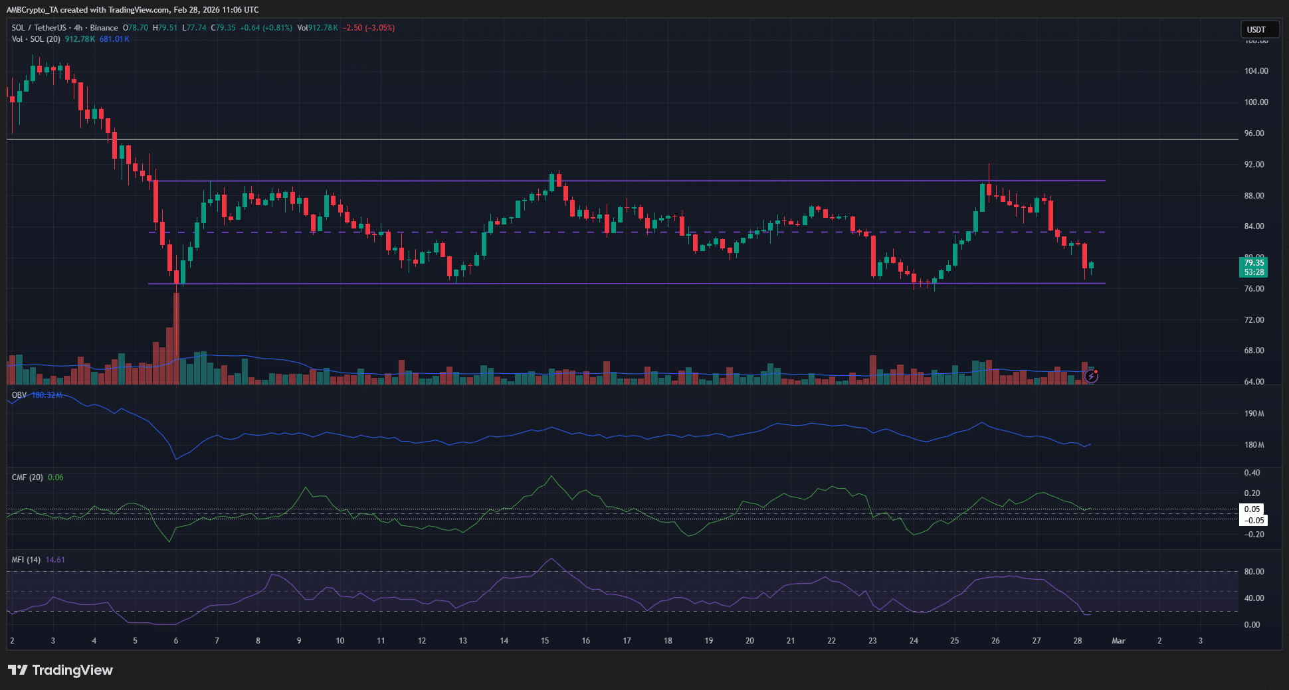Screen dimensions: 1289x690
Task: Click the low value L77.74
Action: click(x=194, y=28)
